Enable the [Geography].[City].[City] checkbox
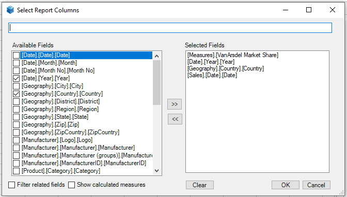 coord(16,86)
